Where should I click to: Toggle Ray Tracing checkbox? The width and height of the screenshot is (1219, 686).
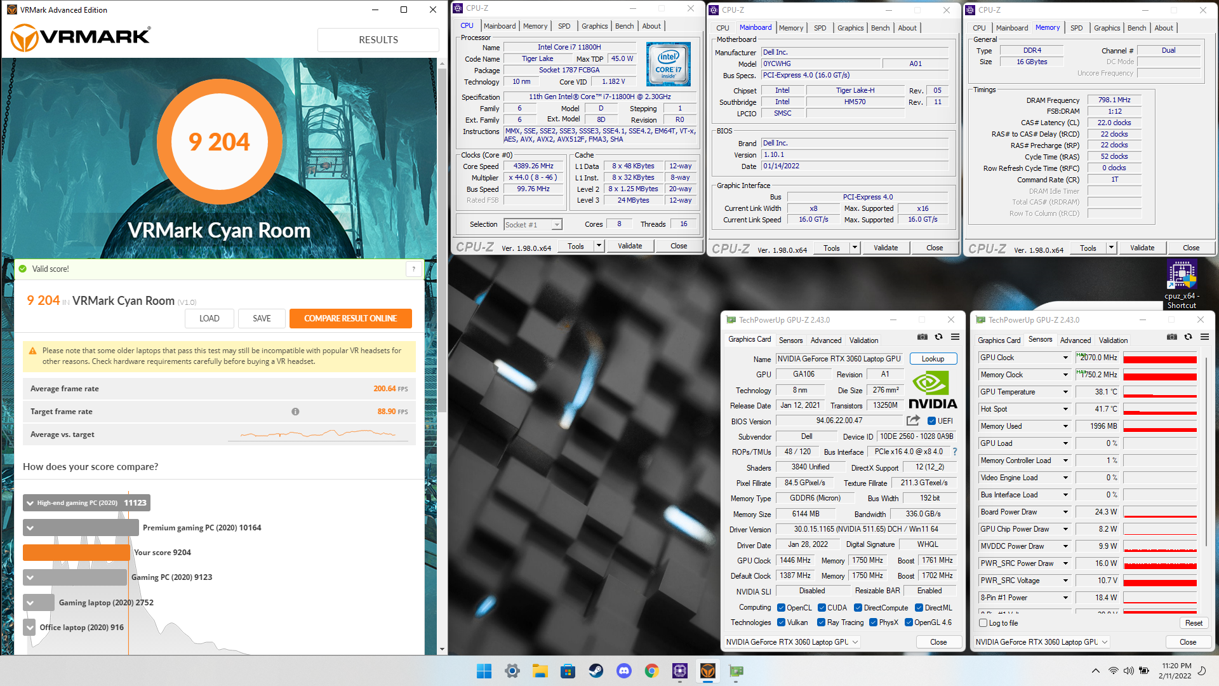821,622
